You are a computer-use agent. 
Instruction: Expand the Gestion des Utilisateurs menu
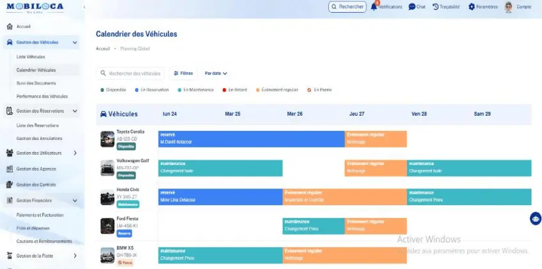pyautogui.click(x=76, y=153)
